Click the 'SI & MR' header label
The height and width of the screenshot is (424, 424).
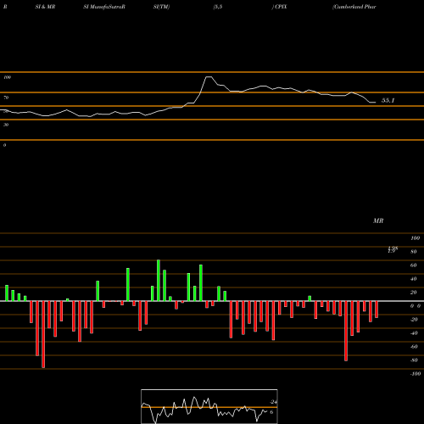pos(45,7)
